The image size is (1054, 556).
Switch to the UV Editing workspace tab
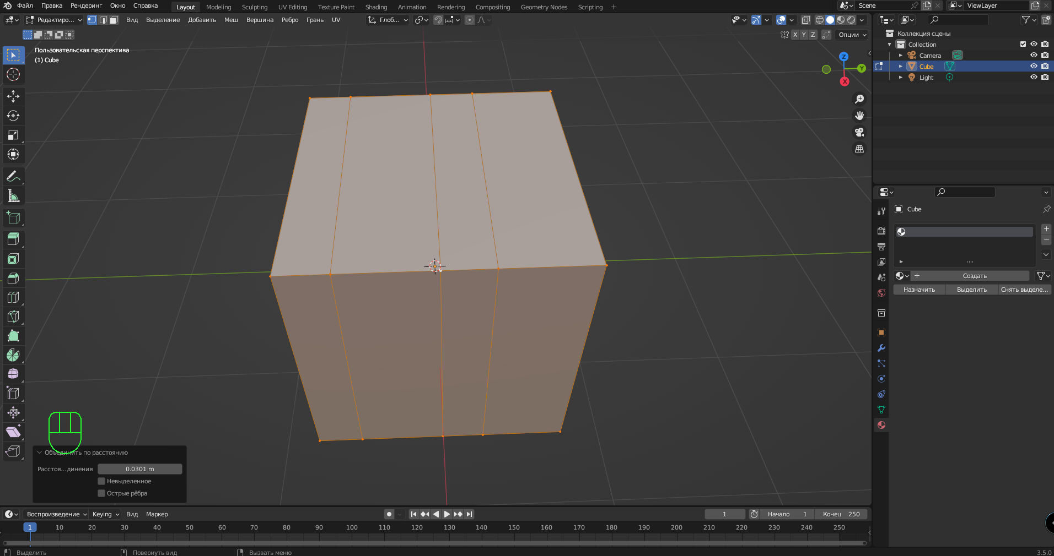coord(292,7)
